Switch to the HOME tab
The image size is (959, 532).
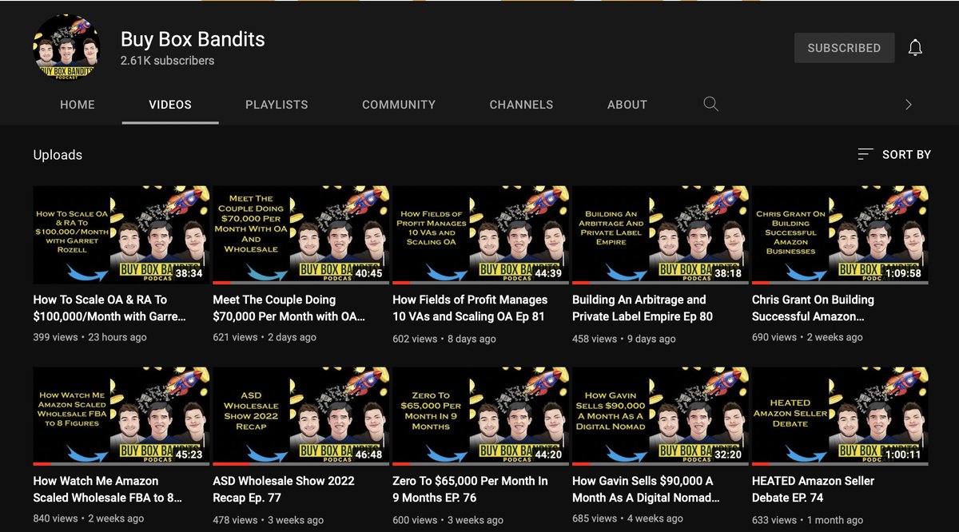(x=78, y=105)
